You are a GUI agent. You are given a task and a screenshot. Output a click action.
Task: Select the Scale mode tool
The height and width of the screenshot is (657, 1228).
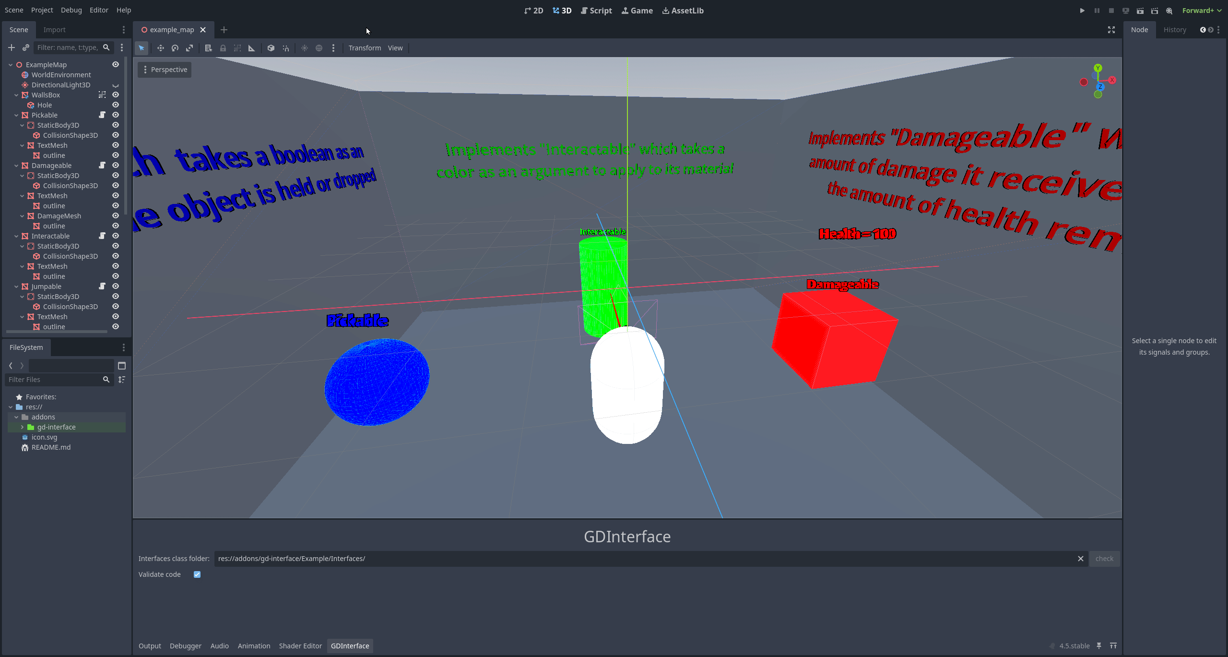[x=189, y=48]
